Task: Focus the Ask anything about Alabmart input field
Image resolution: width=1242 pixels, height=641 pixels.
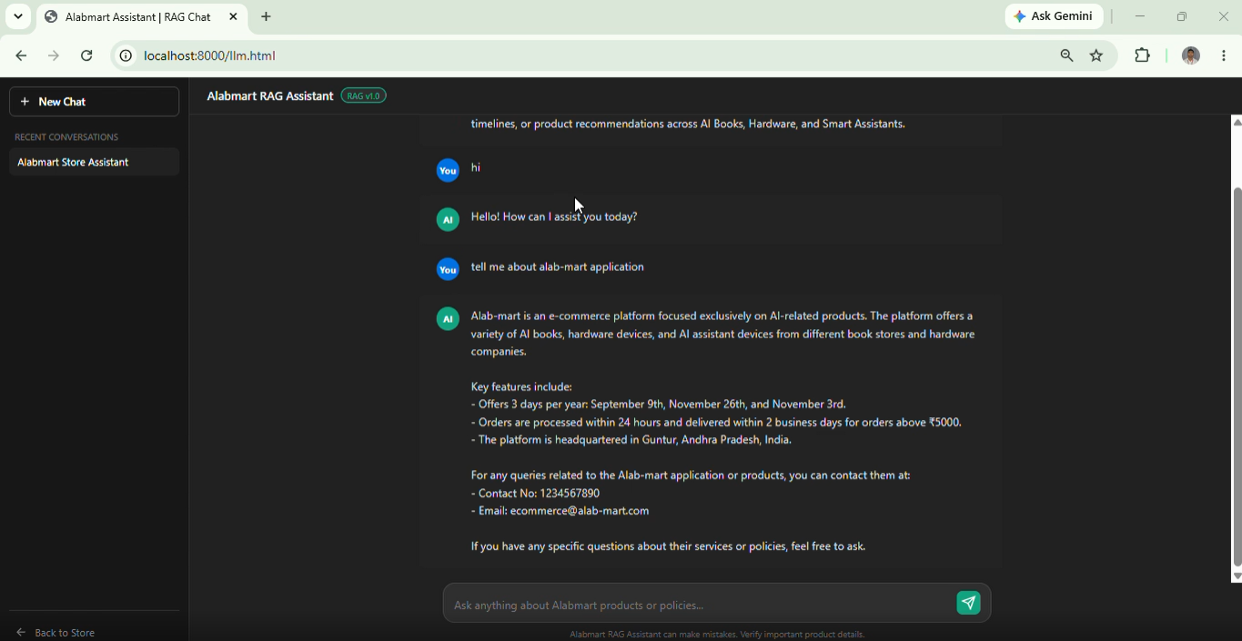Action: click(x=699, y=605)
